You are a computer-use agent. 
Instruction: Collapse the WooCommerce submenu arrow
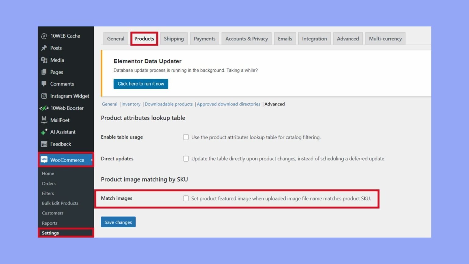(x=91, y=159)
